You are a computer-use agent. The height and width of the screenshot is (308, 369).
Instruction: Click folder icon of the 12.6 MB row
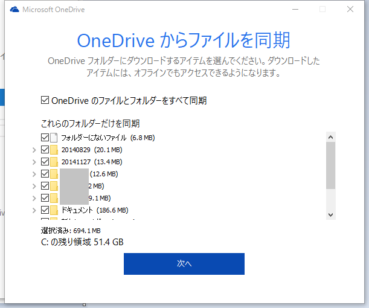point(54,174)
